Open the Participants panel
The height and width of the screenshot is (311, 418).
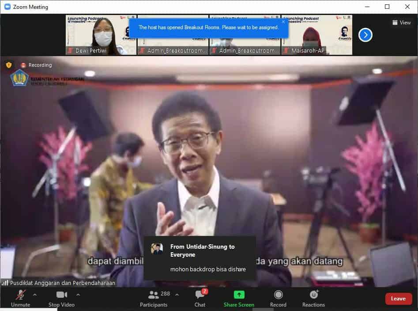[154, 299]
